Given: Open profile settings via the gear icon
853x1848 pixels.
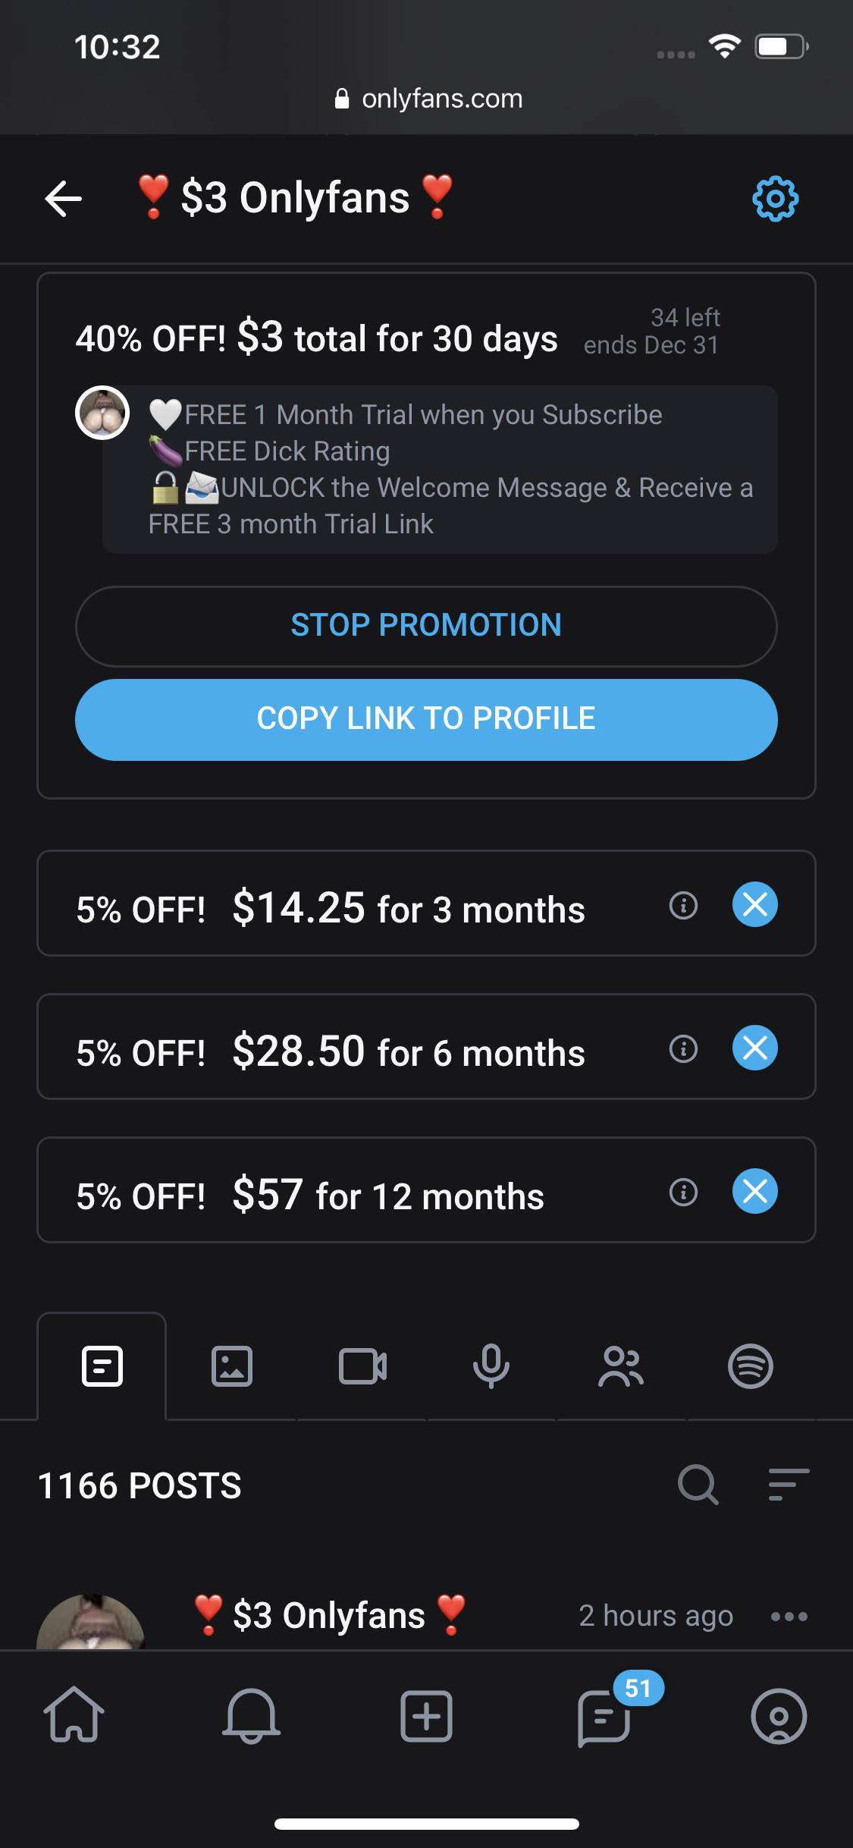Looking at the screenshot, I should [x=775, y=197].
